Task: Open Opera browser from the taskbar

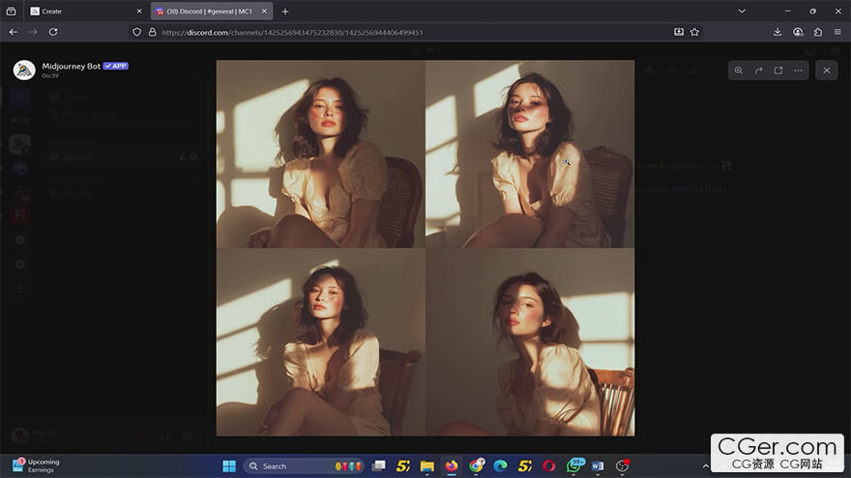Action: coord(548,466)
